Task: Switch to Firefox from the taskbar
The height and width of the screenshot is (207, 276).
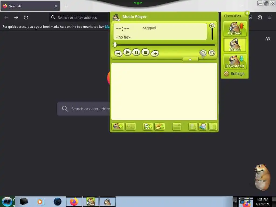Action: (74, 202)
